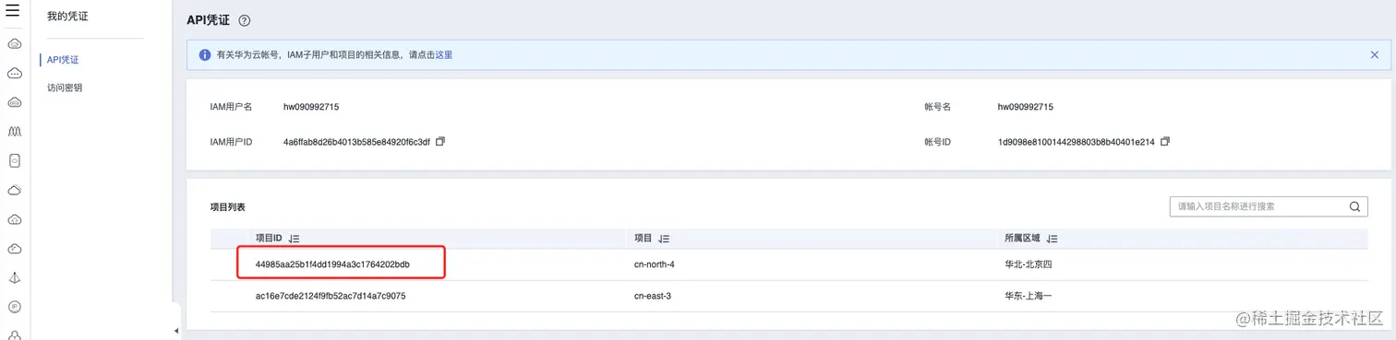Click the sailboat-shaped sidebar service icon

coord(14,278)
